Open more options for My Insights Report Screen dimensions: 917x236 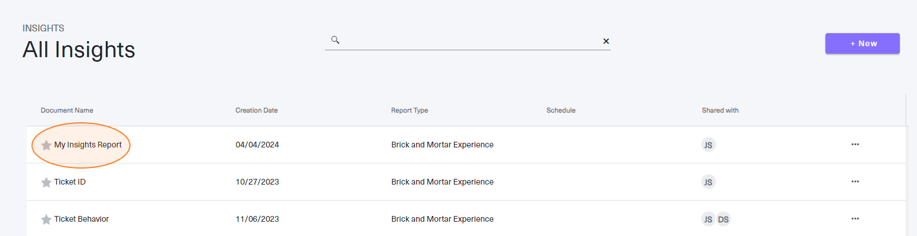pos(855,145)
